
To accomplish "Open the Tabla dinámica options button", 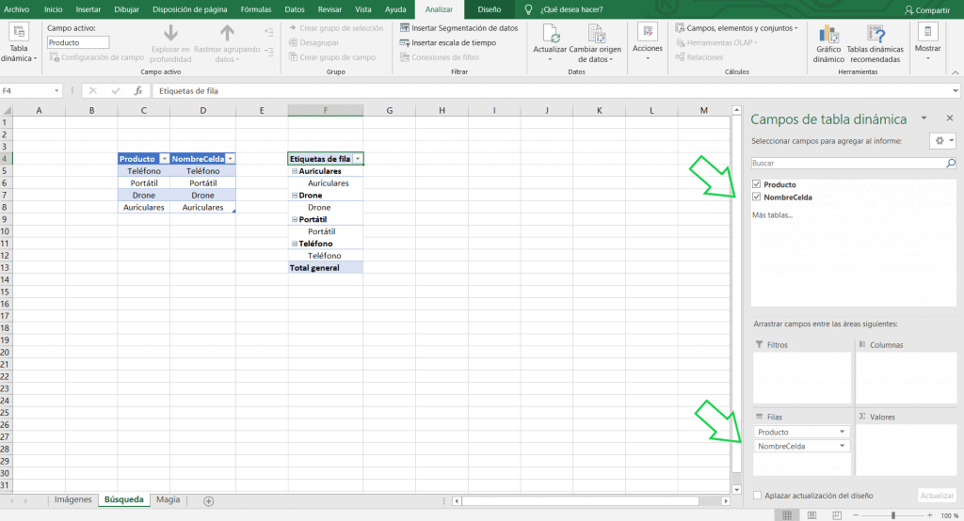I will point(19,43).
